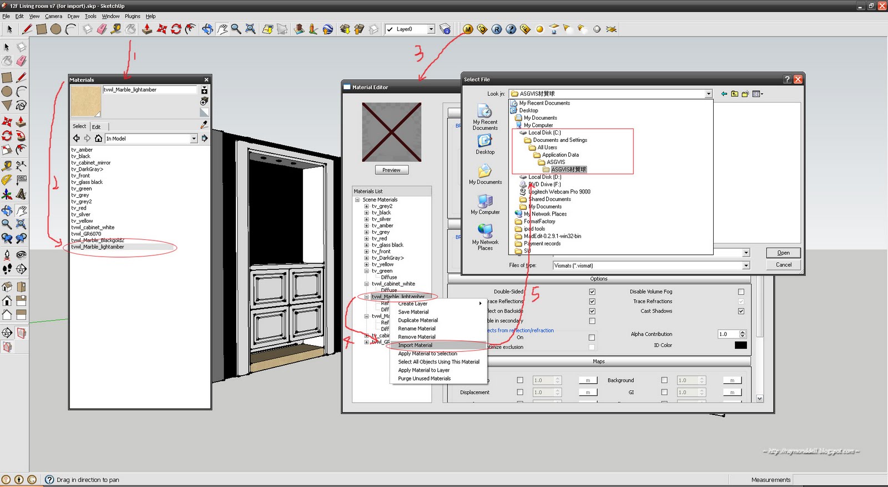Choose Import Material from context menu
Screen dimensions: 888x487
438,345
